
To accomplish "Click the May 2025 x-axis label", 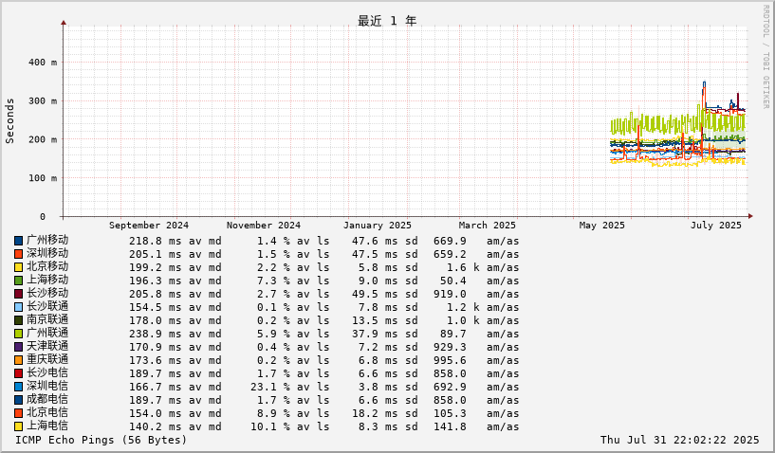I will (602, 226).
